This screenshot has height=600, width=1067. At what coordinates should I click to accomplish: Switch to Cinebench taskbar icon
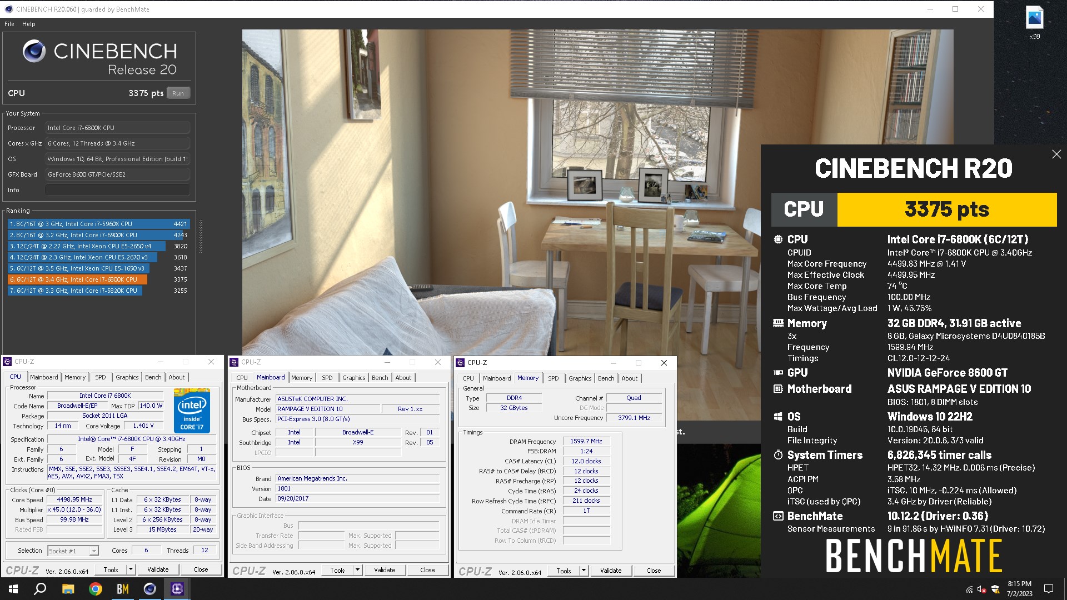click(149, 589)
